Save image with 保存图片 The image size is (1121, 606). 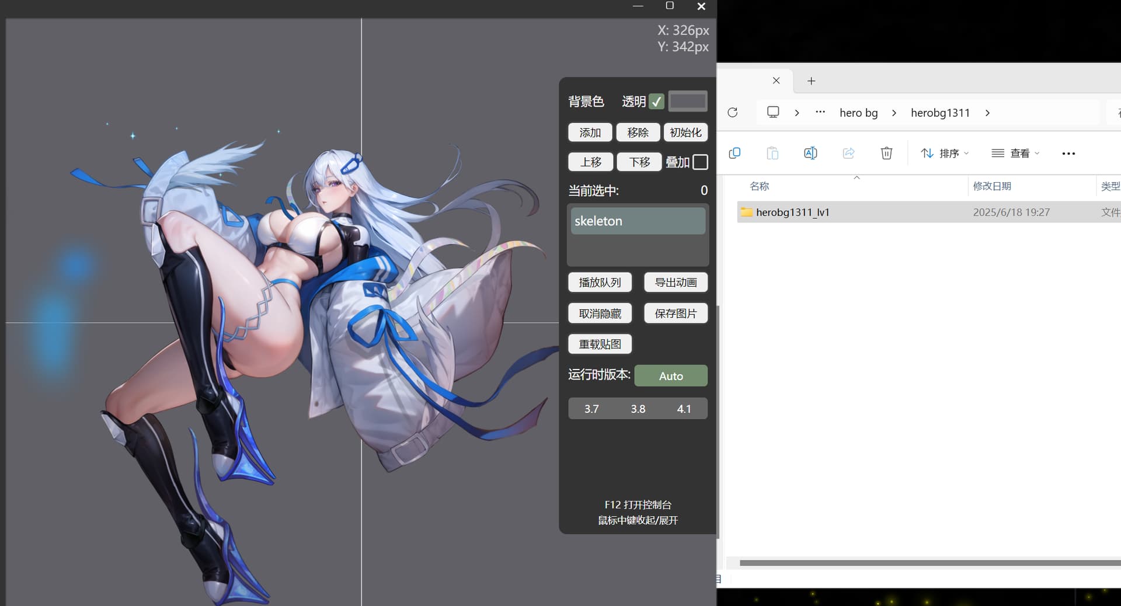click(x=676, y=314)
